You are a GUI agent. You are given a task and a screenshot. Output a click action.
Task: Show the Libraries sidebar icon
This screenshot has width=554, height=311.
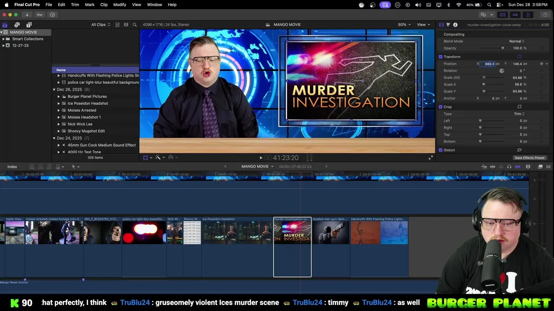(5, 25)
